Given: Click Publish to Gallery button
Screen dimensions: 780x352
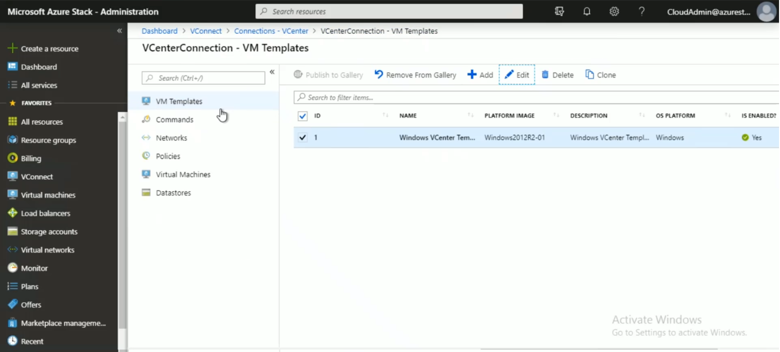Looking at the screenshot, I should pos(328,75).
